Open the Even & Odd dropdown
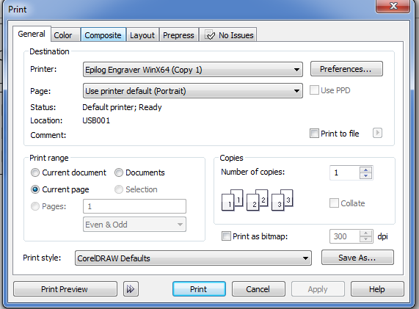 coord(134,225)
